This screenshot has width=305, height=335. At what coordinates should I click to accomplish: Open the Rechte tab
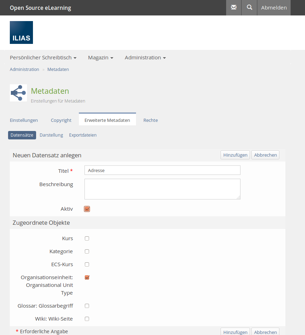150,120
